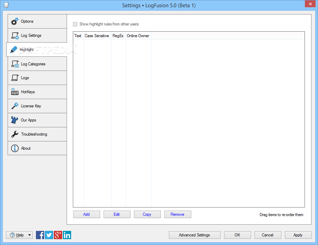Open Advanced Settings
Screen dimensions: 318x245
tap(195, 235)
